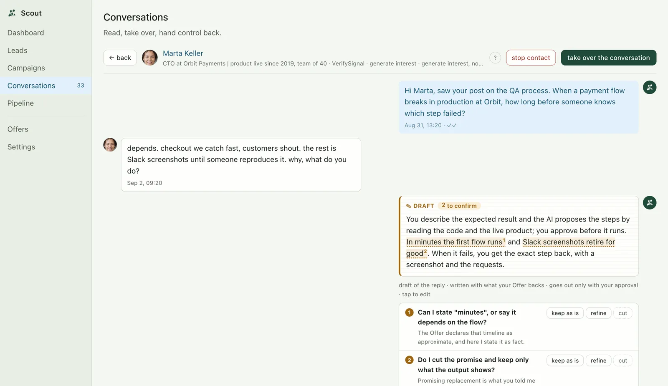Click cut for the promise question
The width and height of the screenshot is (668, 386).
pyautogui.click(x=622, y=361)
